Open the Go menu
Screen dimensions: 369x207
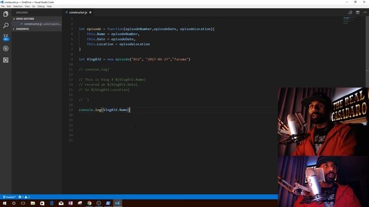pos(33,6)
